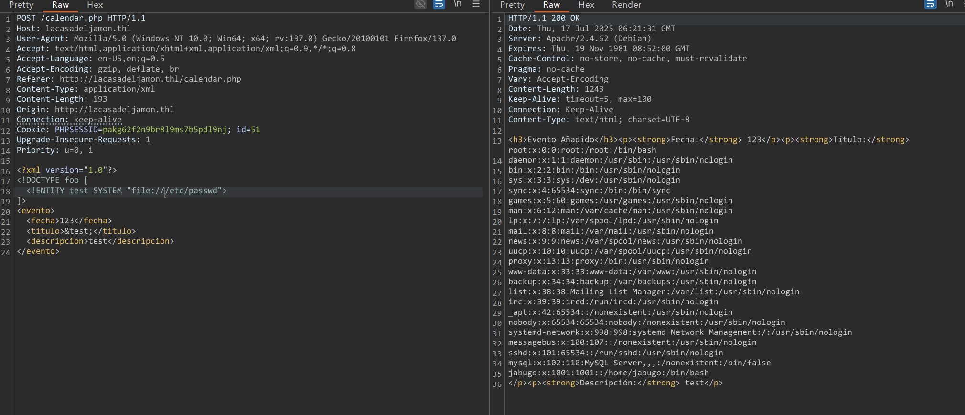Image resolution: width=965 pixels, height=415 pixels.
Task: Click the Evento Añadido response body line
Action: tap(709, 140)
